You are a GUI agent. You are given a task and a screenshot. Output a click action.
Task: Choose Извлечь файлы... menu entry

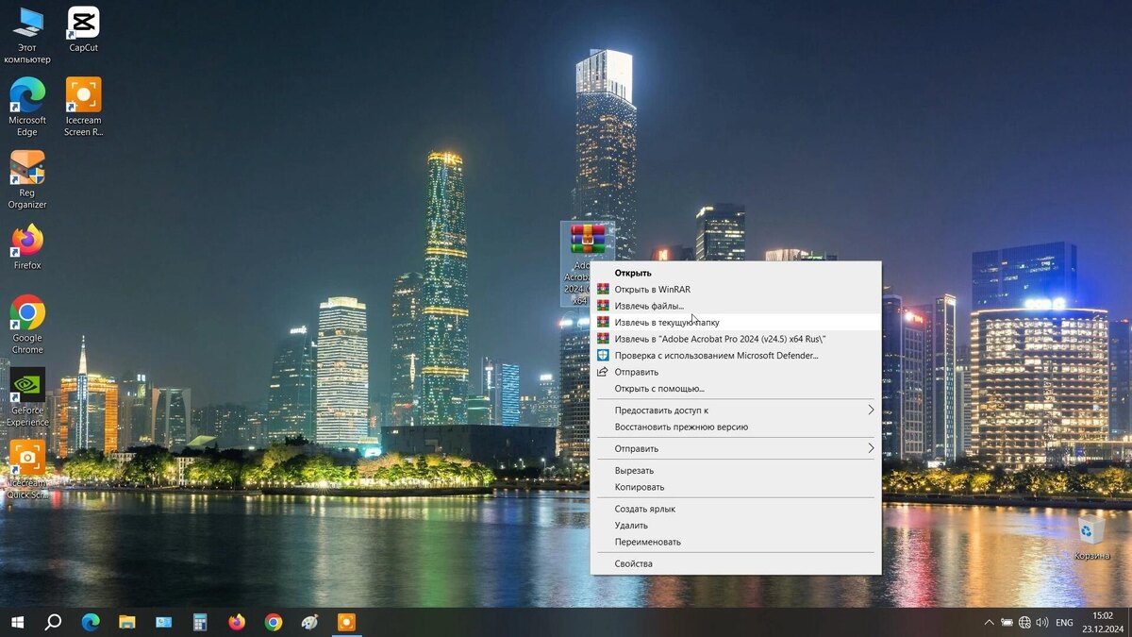point(736,306)
